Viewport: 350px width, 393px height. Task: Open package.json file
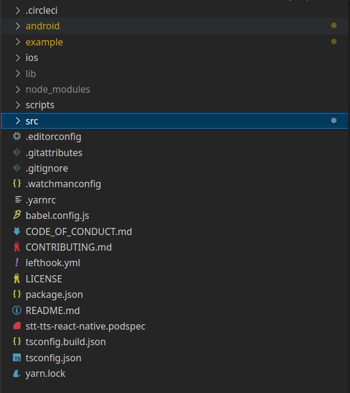tap(54, 295)
